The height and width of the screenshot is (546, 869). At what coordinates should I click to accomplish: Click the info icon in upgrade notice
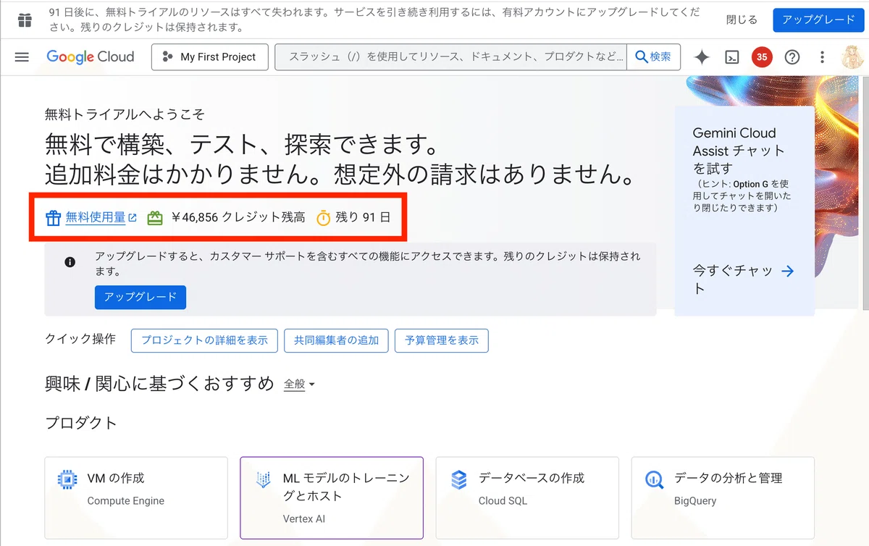[70, 262]
